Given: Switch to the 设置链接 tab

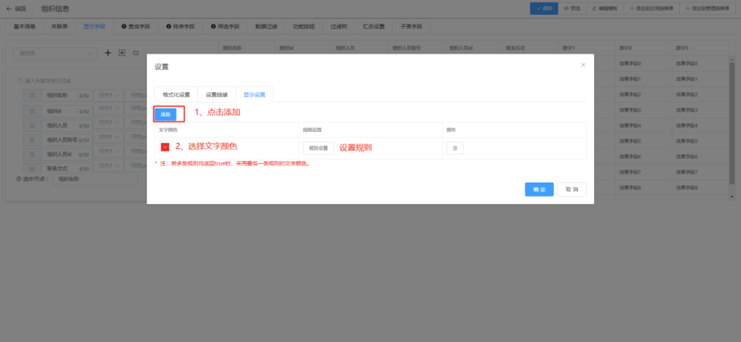Looking at the screenshot, I should pyautogui.click(x=217, y=95).
